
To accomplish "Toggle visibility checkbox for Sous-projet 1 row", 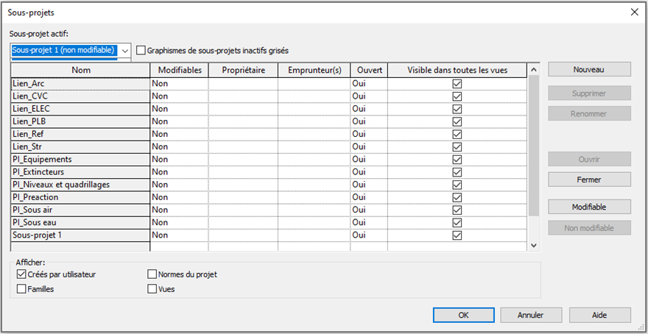I will click(457, 235).
